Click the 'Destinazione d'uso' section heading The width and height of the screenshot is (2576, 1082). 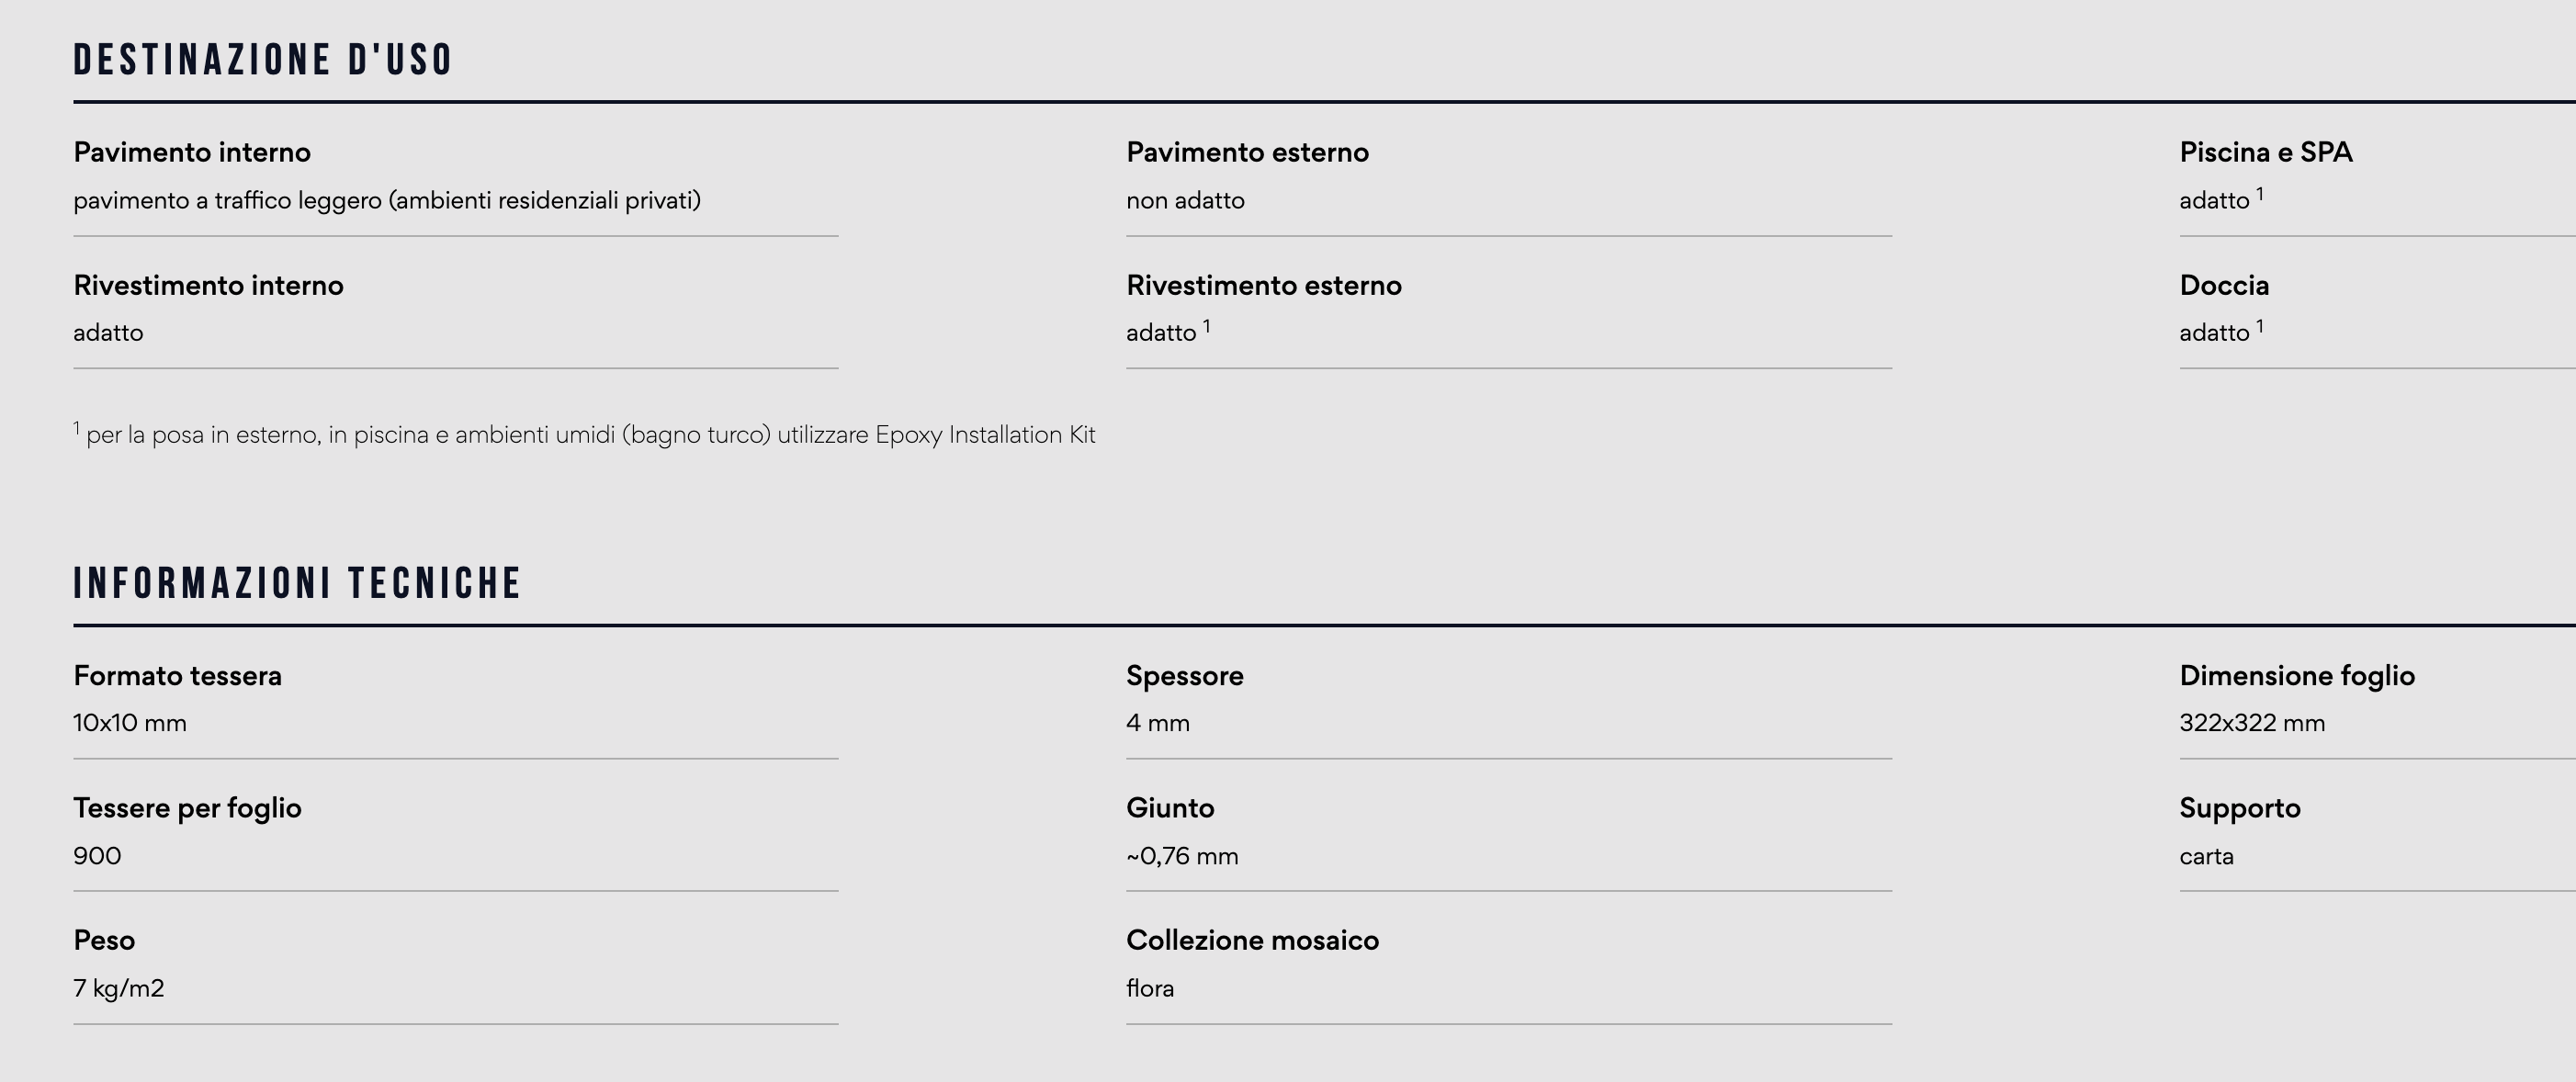(263, 60)
